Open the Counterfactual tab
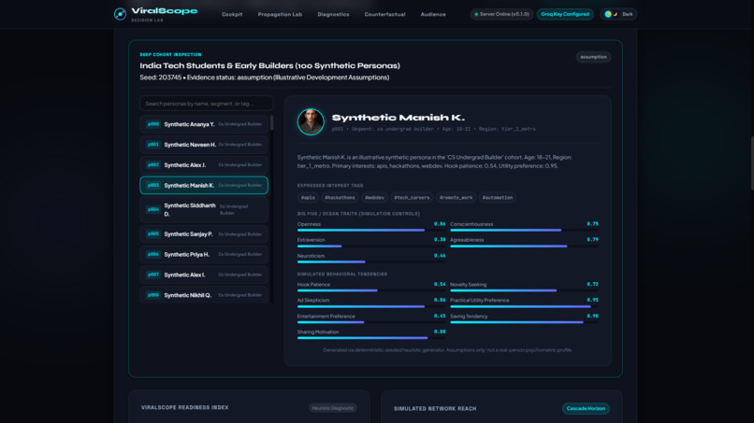The height and width of the screenshot is (423, 754). point(384,14)
